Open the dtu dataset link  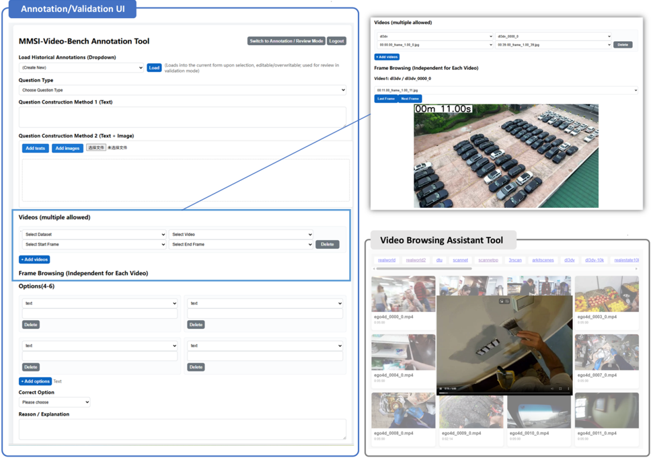click(x=439, y=260)
